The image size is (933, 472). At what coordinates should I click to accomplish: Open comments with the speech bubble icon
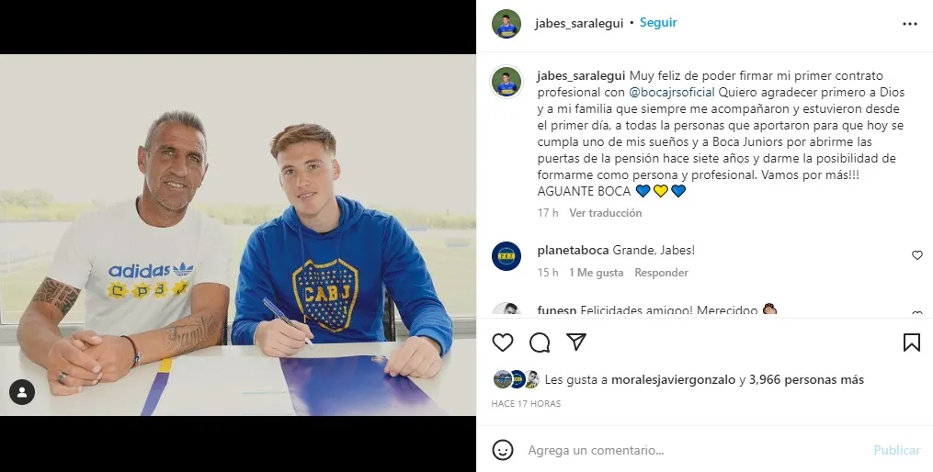tap(540, 343)
